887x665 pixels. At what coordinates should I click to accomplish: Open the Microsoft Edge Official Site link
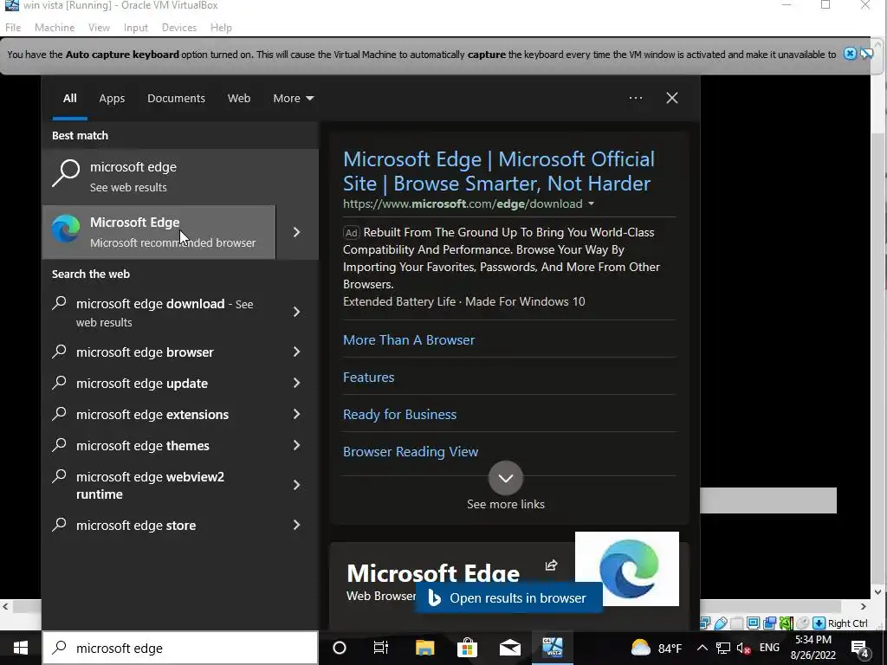point(498,171)
